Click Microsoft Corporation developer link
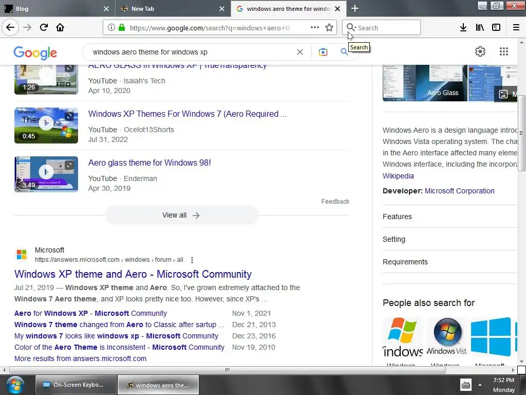The height and width of the screenshot is (395, 526). click(x=459, y=191)
